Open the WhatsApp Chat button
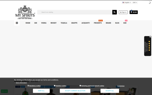 pyautogui.click(x=5, y=91)
